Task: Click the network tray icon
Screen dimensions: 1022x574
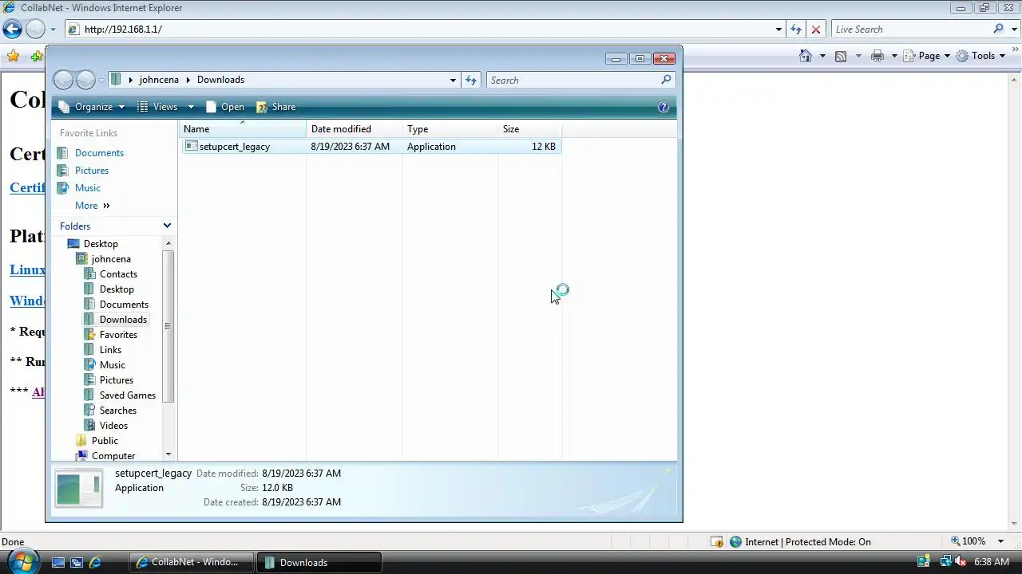Action: pyautogui.click(x=945, y=562)
